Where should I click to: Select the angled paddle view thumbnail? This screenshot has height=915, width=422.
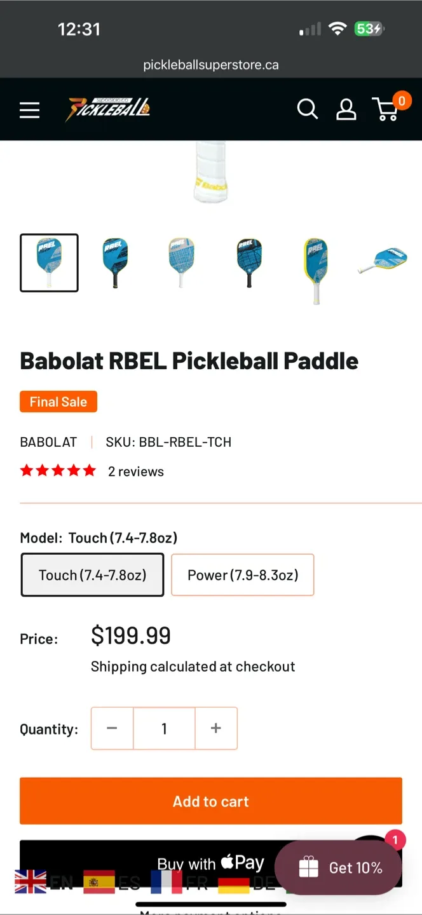[x=382, y=262]
